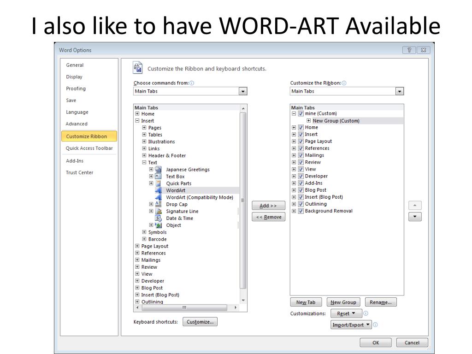Click the info icon next to Import/Export
Screen dimensions: 472x354
pos(375,325)
